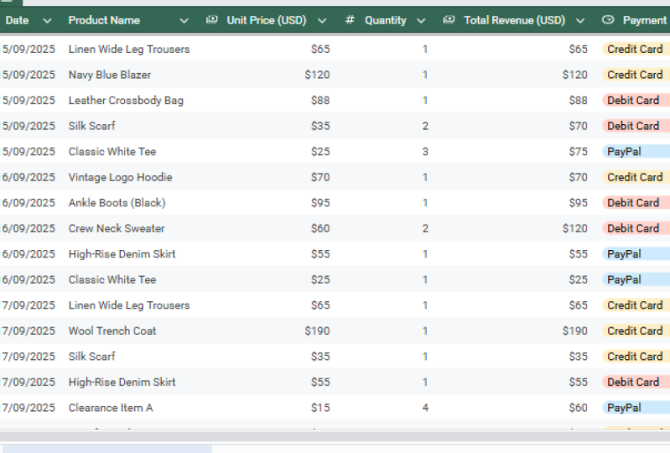Image resolution: width=670 pixels, height=453 pixels.
Task: Click the currency icon beside Unit Price header
Action: (212, 20)
